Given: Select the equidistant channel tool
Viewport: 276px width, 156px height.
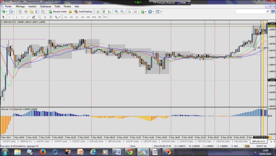Looking at the screenshot, I should pos(33,17).
